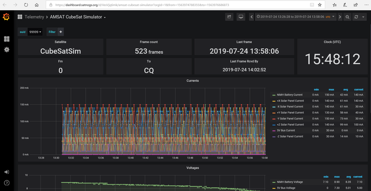Screen dimensions: 371x191
Task: Click the 523 frames value
Action: [x=149, y=51]
